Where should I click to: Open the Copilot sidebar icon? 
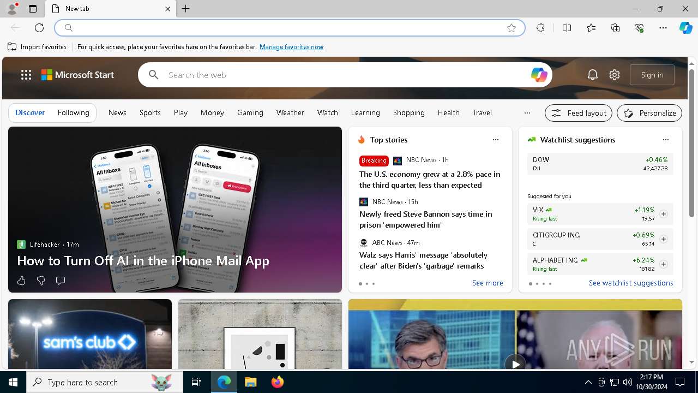[x=685, y=28]
